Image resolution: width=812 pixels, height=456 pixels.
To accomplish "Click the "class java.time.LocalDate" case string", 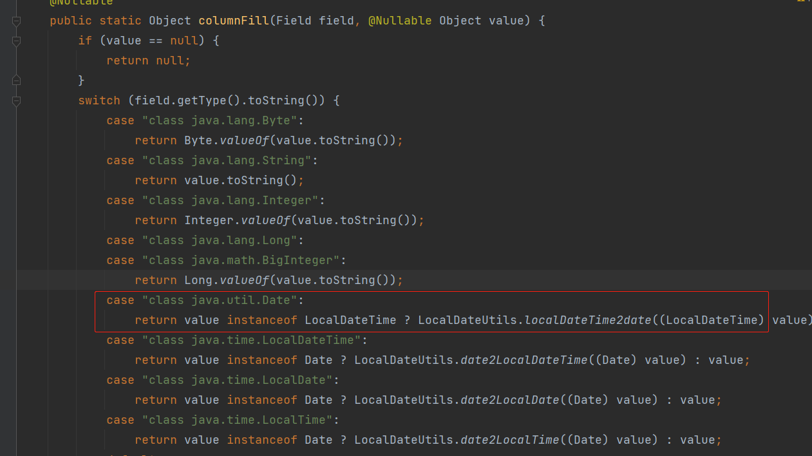I will [x=237, y=380].
